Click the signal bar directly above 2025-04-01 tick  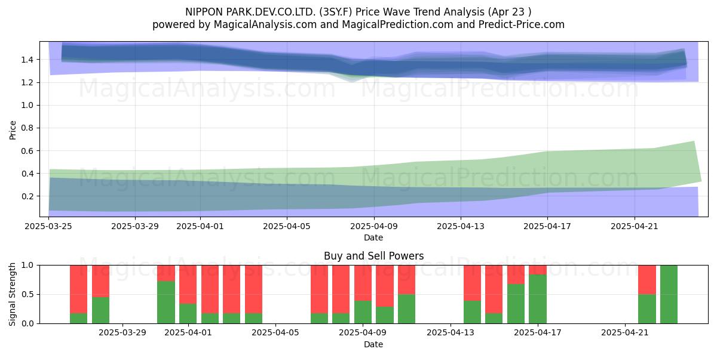click(188, 294)
